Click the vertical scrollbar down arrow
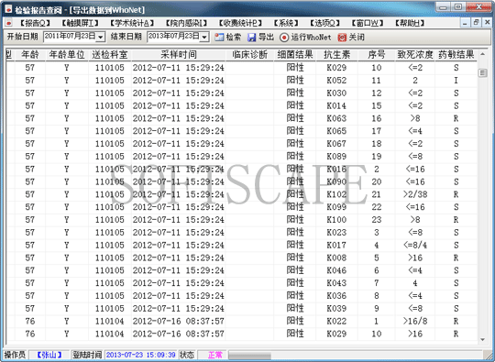Viewport: 495px width, 362px height. click(x=482, y=340)
